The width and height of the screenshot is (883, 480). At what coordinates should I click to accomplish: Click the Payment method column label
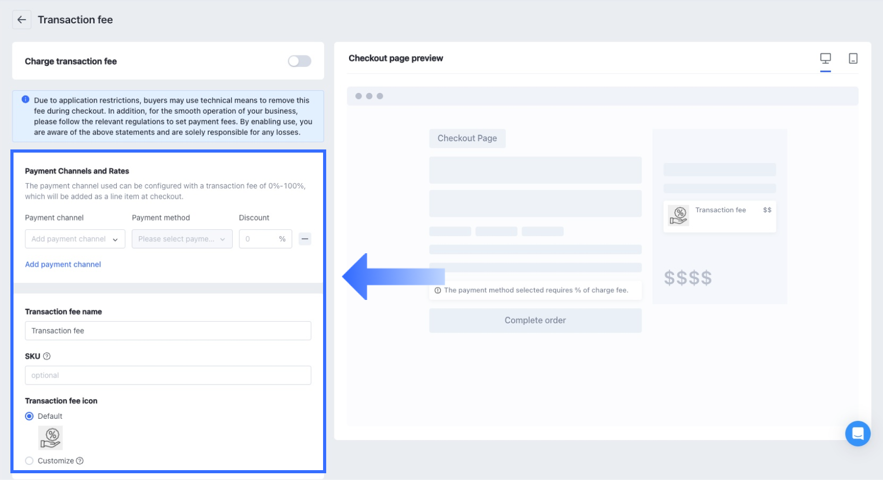pos(161,217)
